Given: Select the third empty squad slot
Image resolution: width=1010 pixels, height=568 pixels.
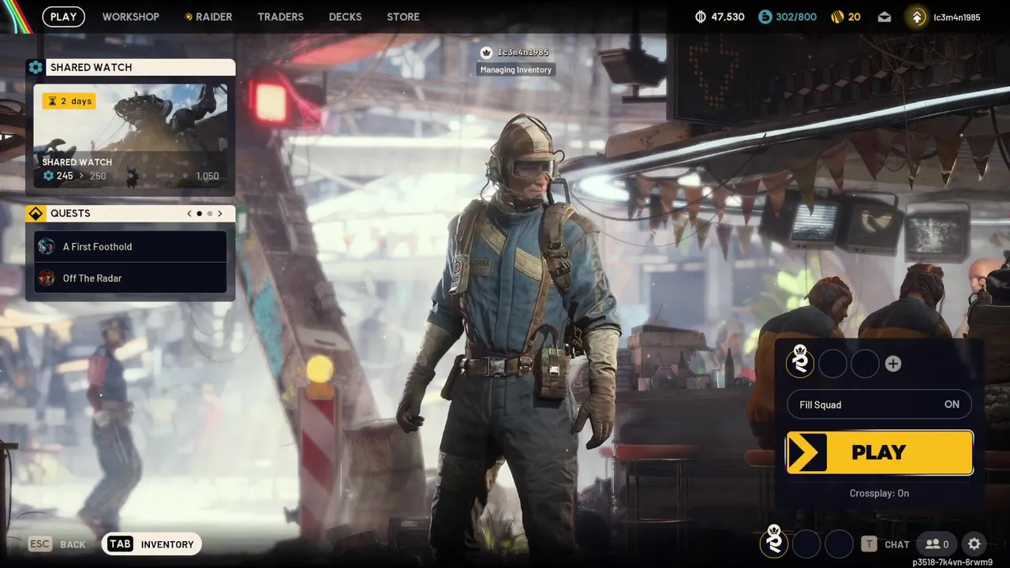Looking at the screenshot, I should pyautogui.click(x=865, y=364).
